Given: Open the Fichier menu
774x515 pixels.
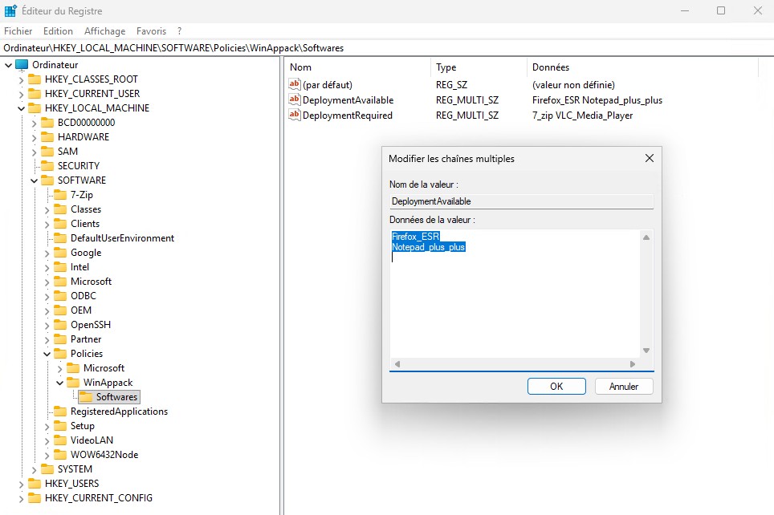Looking at the screenshot, I should 18,31.
